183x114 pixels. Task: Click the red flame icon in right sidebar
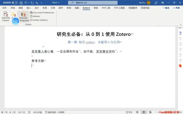tap(180, 65)
